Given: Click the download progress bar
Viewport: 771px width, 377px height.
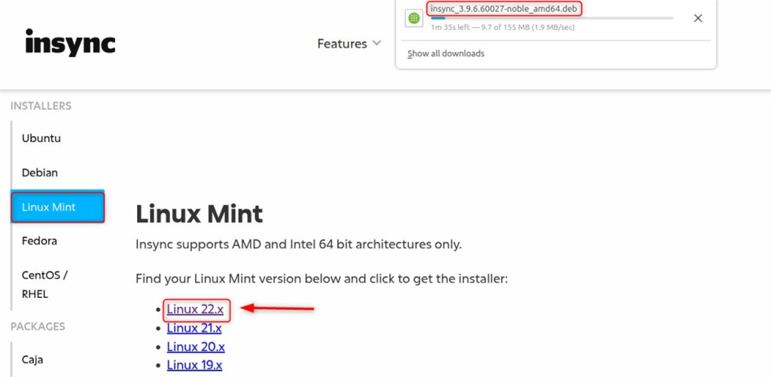Looking at the screenshot, I should click(x=551, y=18).
